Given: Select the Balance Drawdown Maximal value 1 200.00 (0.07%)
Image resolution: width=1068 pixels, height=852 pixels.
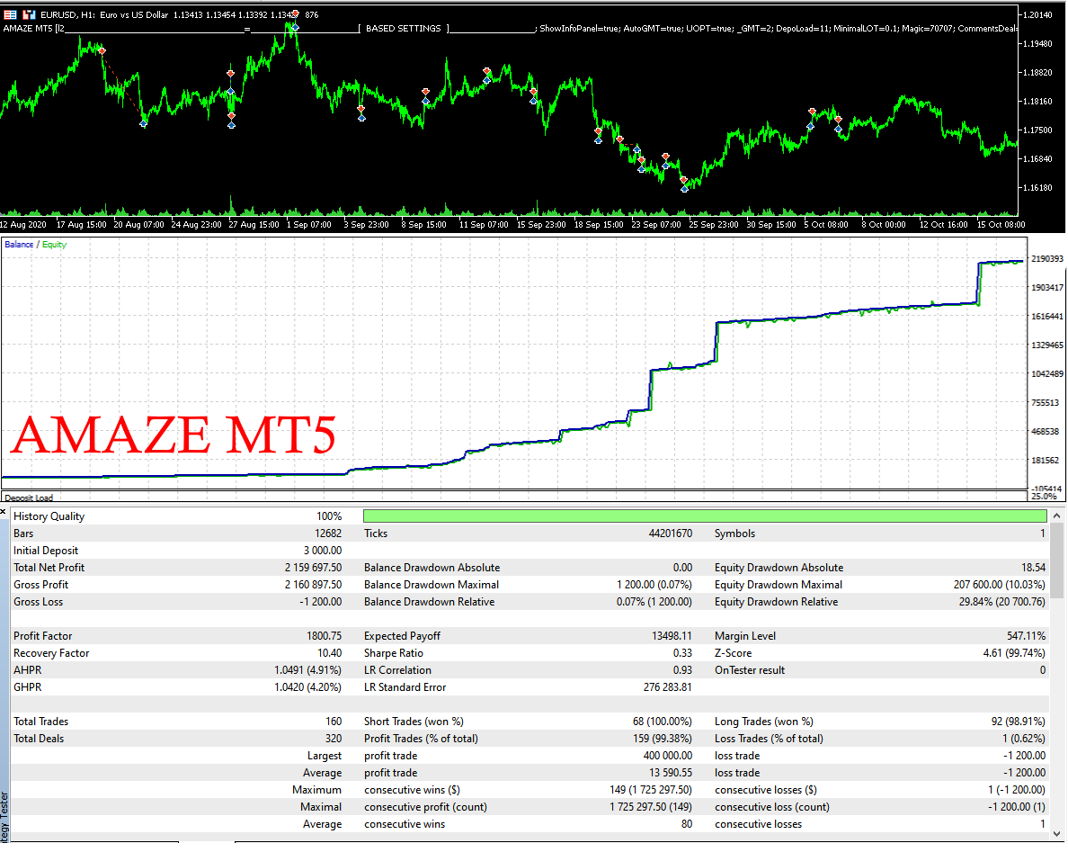Looking at the screenshot, I should point(654,585).
